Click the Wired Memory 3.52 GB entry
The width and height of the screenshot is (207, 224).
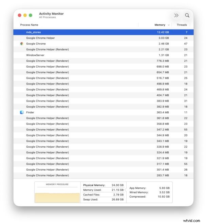click(149, 192)
